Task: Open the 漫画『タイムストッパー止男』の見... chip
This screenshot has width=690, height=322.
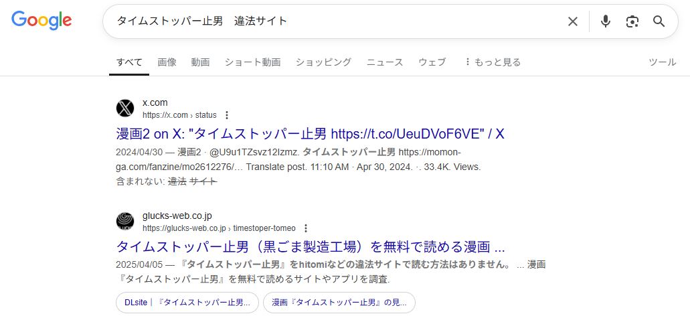Action: click(339, 303)
